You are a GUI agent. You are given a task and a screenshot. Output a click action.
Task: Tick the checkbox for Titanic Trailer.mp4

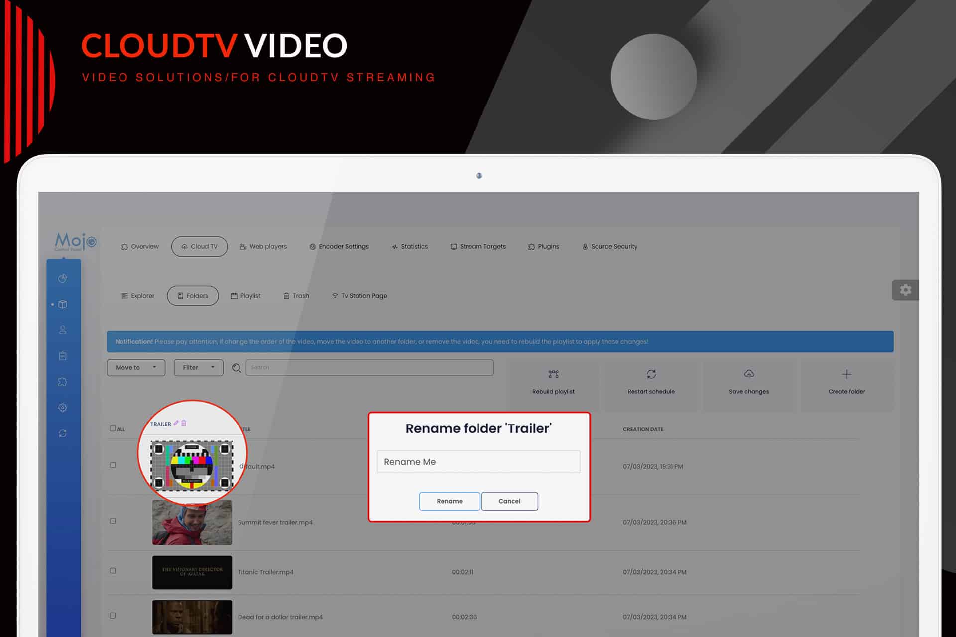coord(113,571)
